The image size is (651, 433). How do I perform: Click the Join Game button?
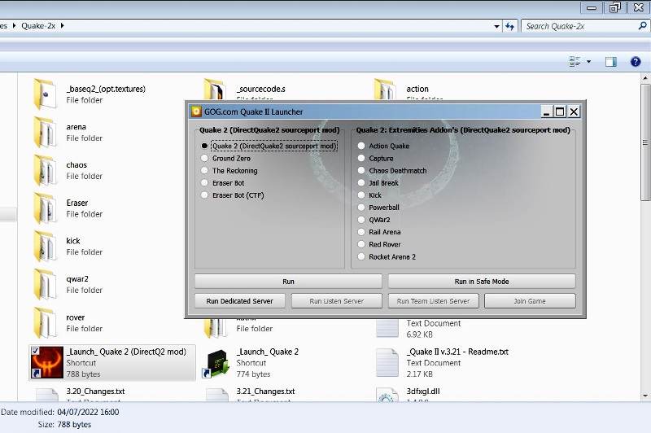(530, 301)
